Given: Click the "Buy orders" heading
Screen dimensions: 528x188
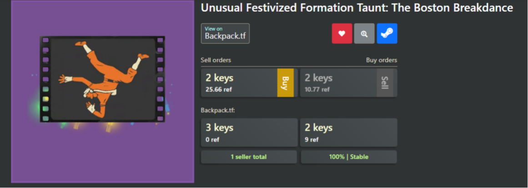Looking at the screenshot, I should pyautogui.click(x=381, y=60).
